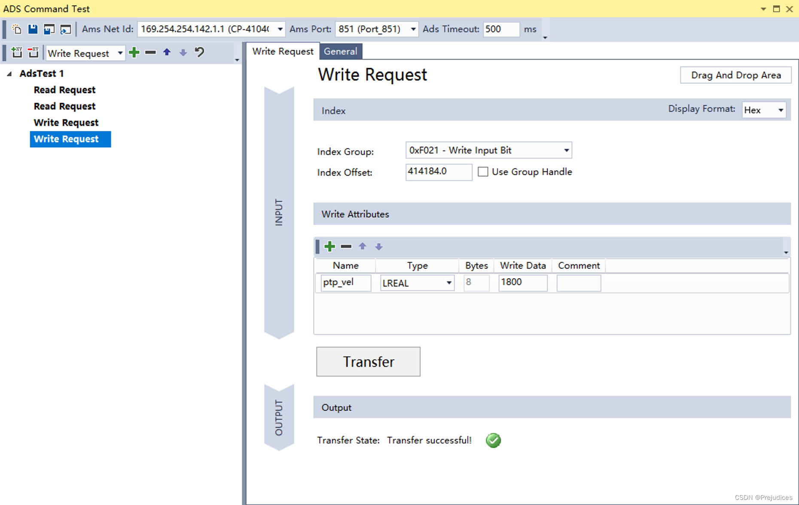
Task: Click the Bytes field showing 8
Action: [476, 283]
